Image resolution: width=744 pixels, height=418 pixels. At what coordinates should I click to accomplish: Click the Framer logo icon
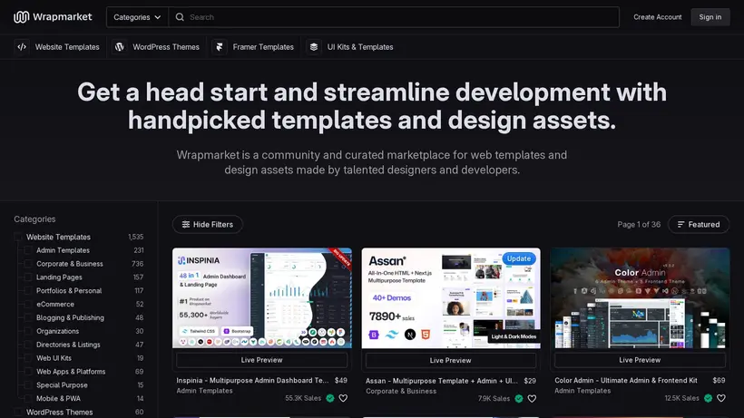coord(220,47)
